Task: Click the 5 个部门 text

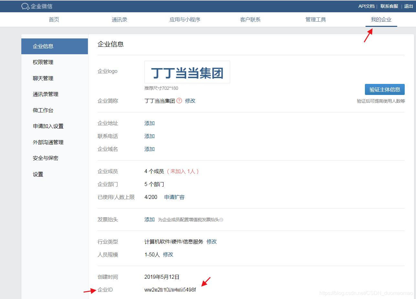Action: pos(154,184)
